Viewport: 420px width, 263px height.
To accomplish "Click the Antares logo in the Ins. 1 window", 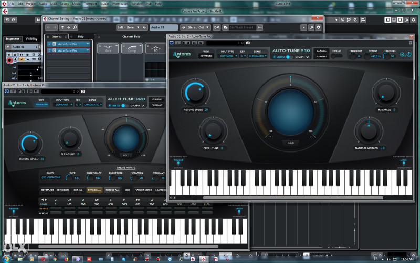I will pos(17,103).
